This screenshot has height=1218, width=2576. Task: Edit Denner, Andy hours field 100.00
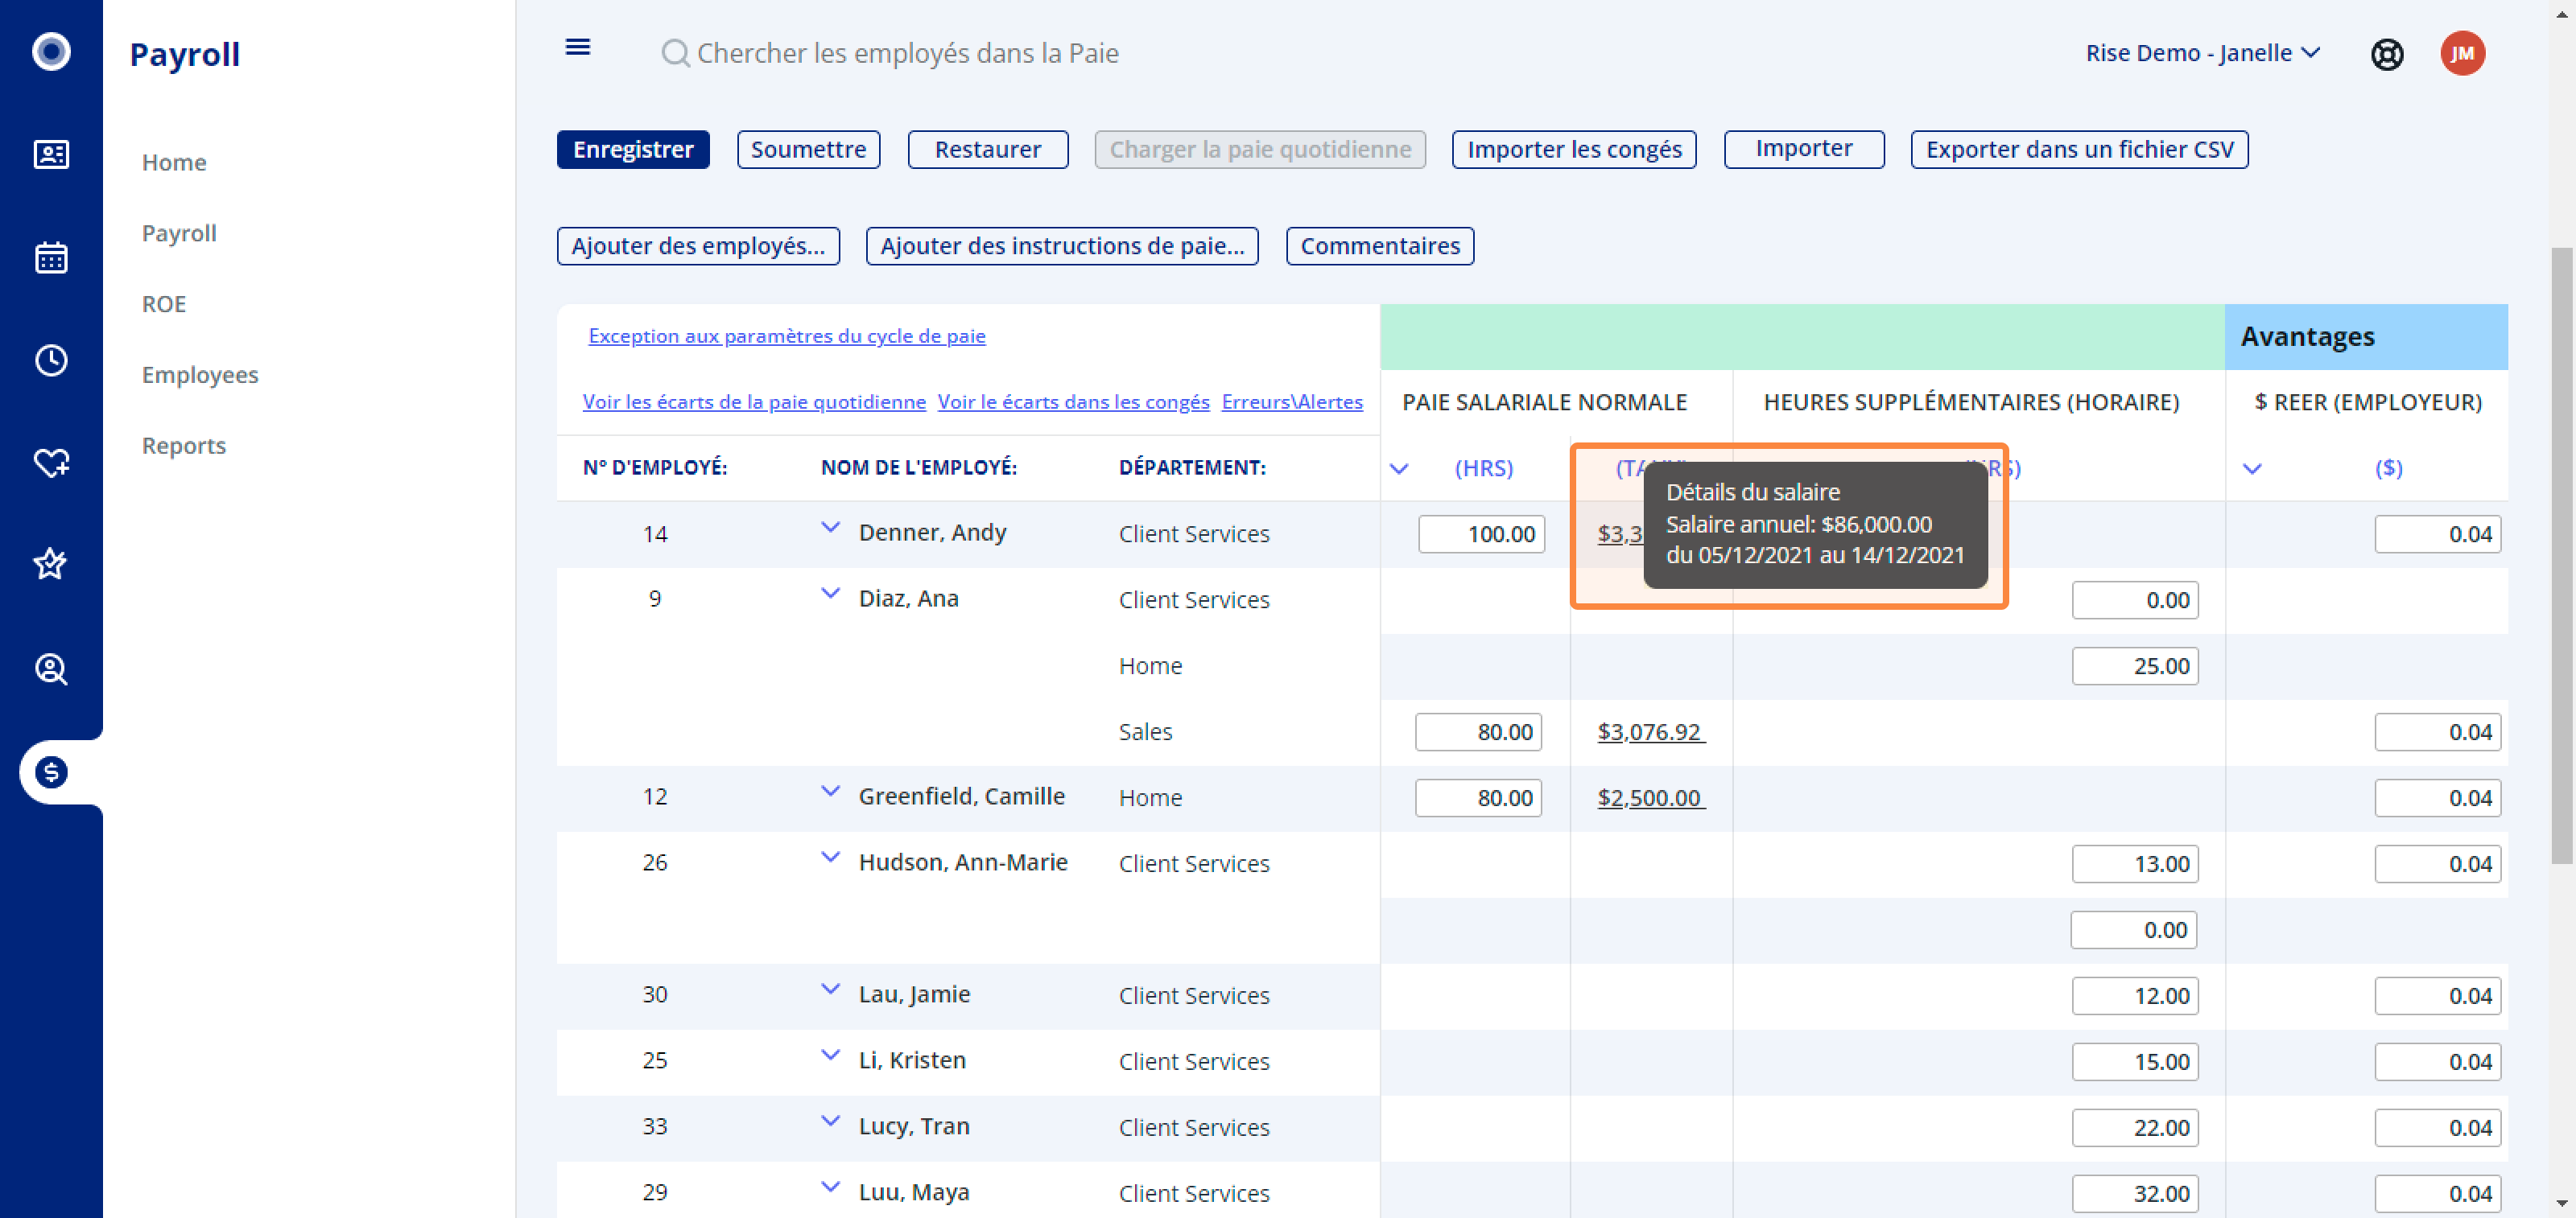pyautogui.click(x=1481, y=533)
